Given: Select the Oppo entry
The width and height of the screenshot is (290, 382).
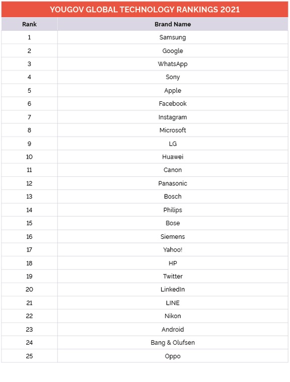Looking at the screenshot, I should click(173, 356).
